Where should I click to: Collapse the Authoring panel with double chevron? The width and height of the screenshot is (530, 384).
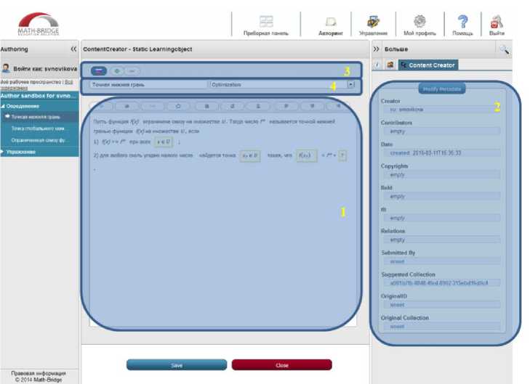73,49
